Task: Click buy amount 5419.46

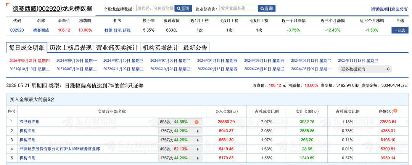Action: pos(226,149)
